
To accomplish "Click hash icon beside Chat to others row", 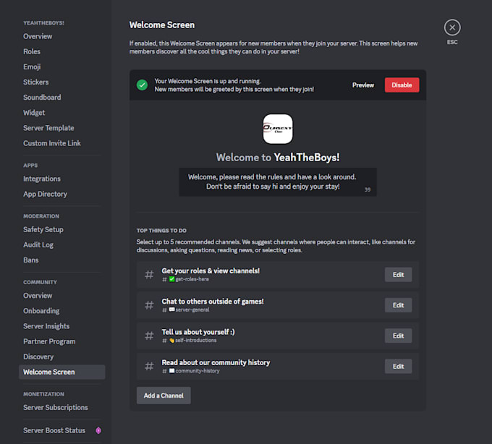I will (149, 305).
